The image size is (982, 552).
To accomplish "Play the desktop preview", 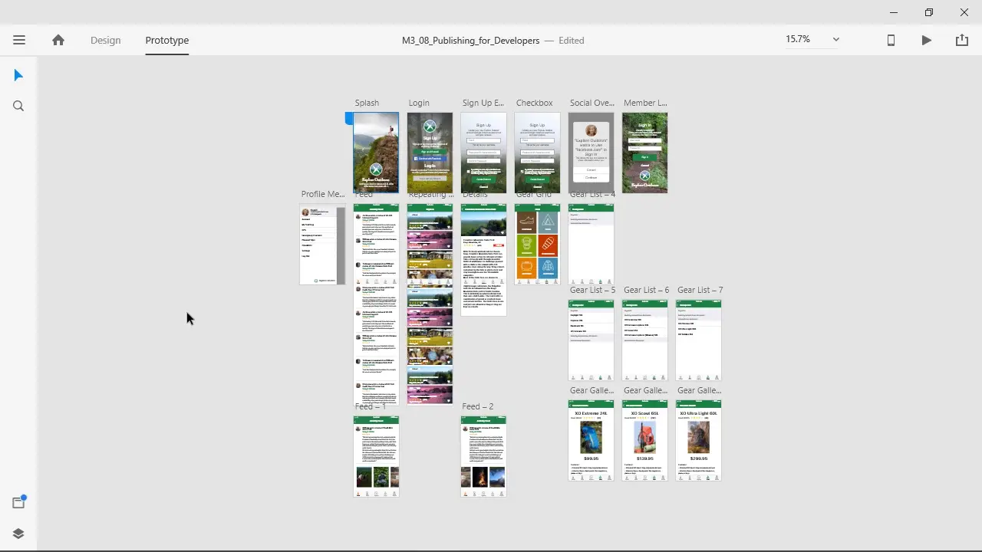I will coord(927,40).
